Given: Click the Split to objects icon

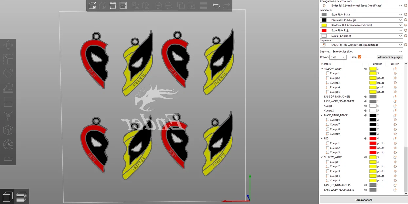Looking at the screenshot, I should coord(181,6).
